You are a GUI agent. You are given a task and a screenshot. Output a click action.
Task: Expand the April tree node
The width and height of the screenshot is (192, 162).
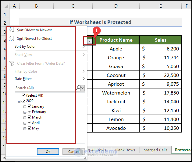pyautogui.click(x=25, y=123)
